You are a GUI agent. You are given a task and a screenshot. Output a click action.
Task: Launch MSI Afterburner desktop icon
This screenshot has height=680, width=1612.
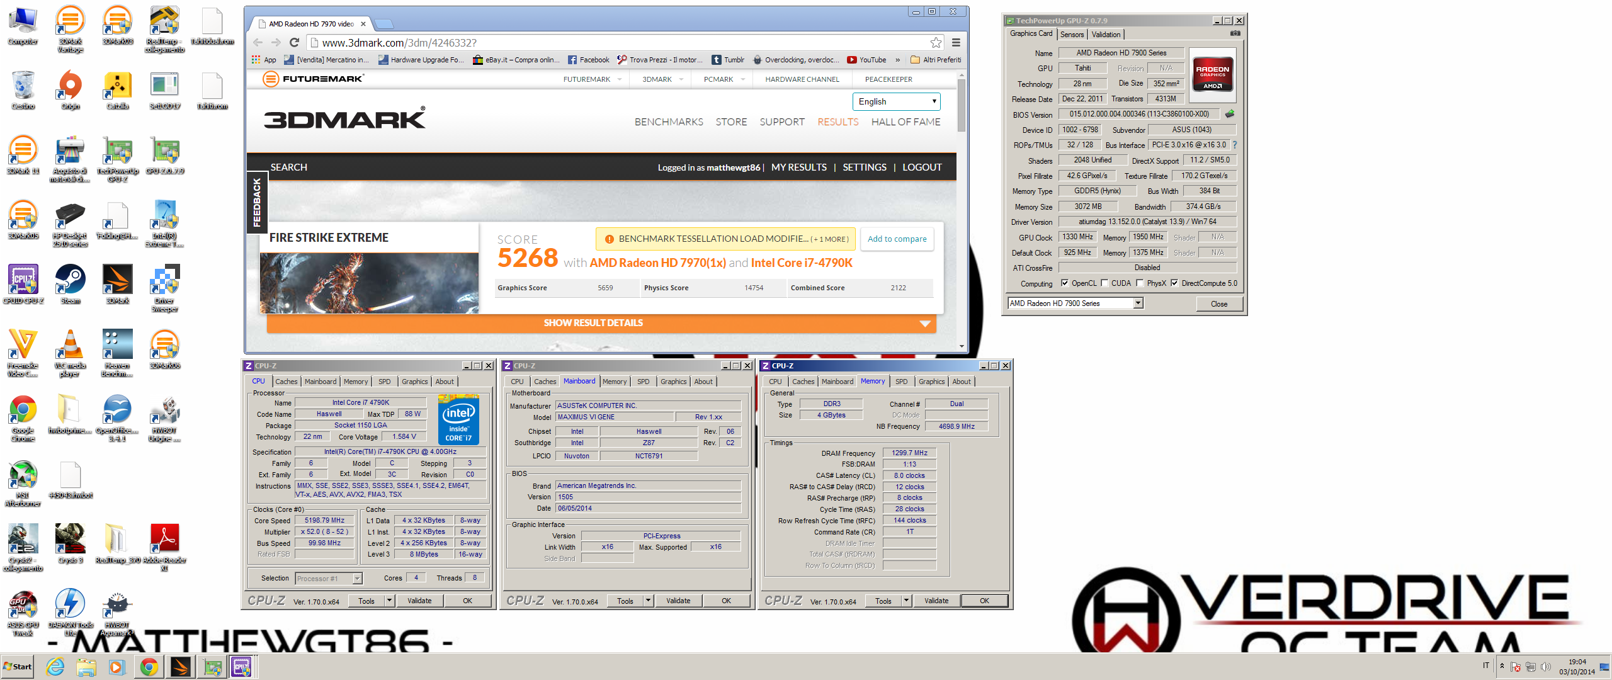[23, 484]
